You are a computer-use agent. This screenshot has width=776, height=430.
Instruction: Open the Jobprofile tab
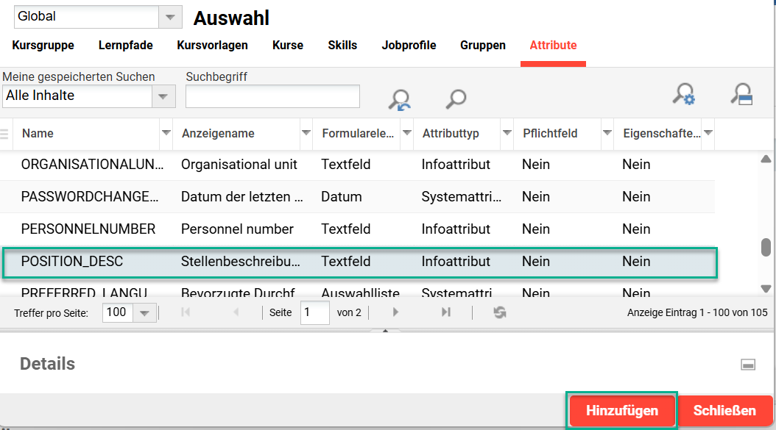click(409, 45)
